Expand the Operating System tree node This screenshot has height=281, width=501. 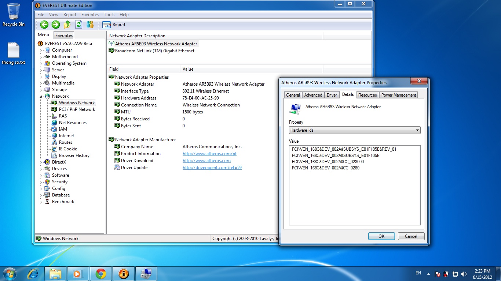41,64
